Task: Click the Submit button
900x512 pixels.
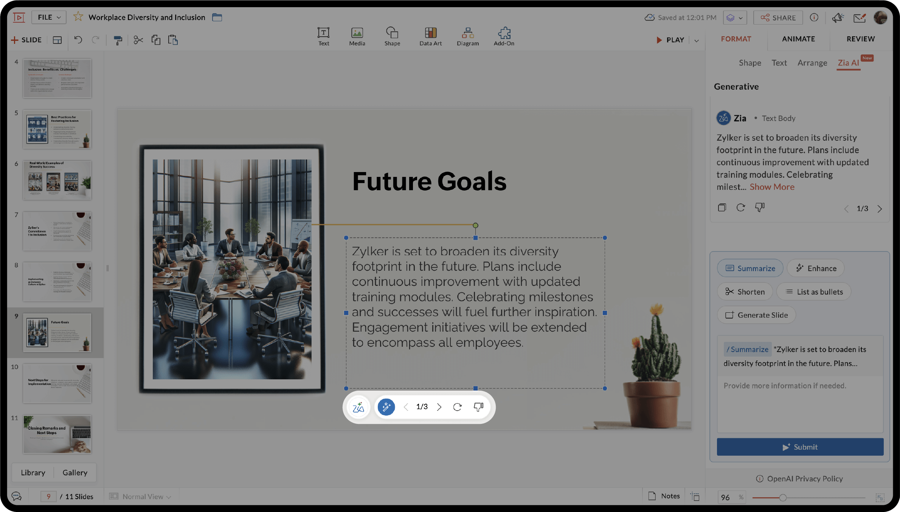Action: [x=800, y=447]
